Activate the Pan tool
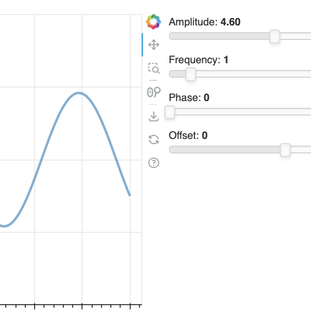Screen dimensions: 311x311 [x=153, y=45]
